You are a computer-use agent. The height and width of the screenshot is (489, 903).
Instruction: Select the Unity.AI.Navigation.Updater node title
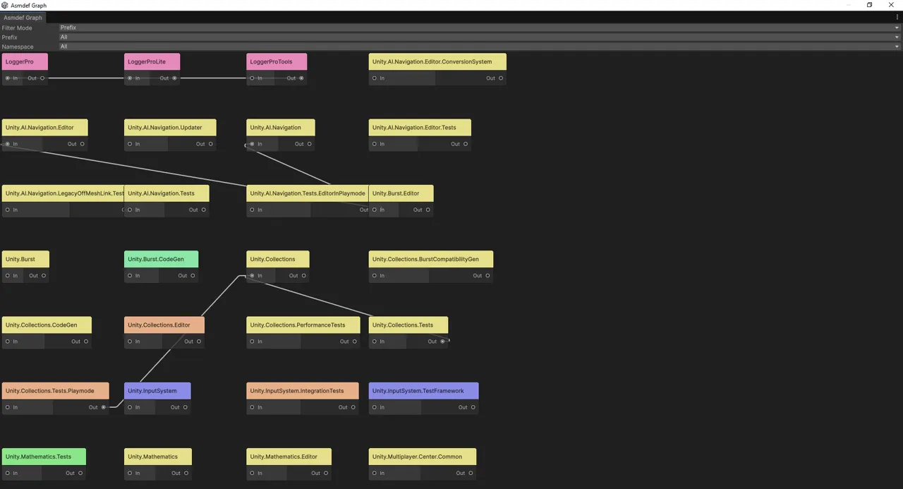[x=170, y=128]
